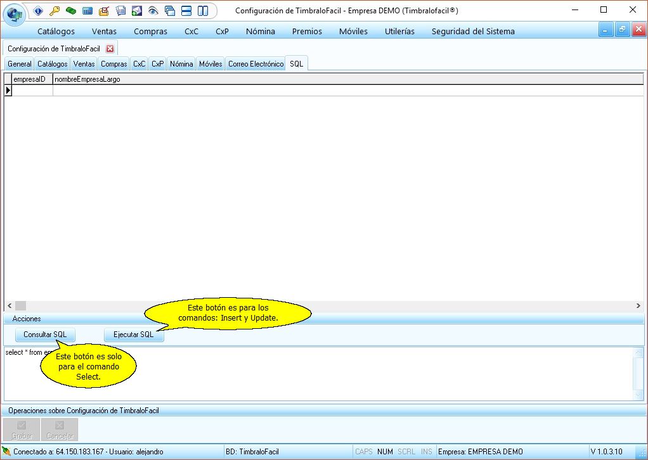The width and height of the screenshot is (648, 460).
Task: Open the Nómina menu
Action: (261, 32)
